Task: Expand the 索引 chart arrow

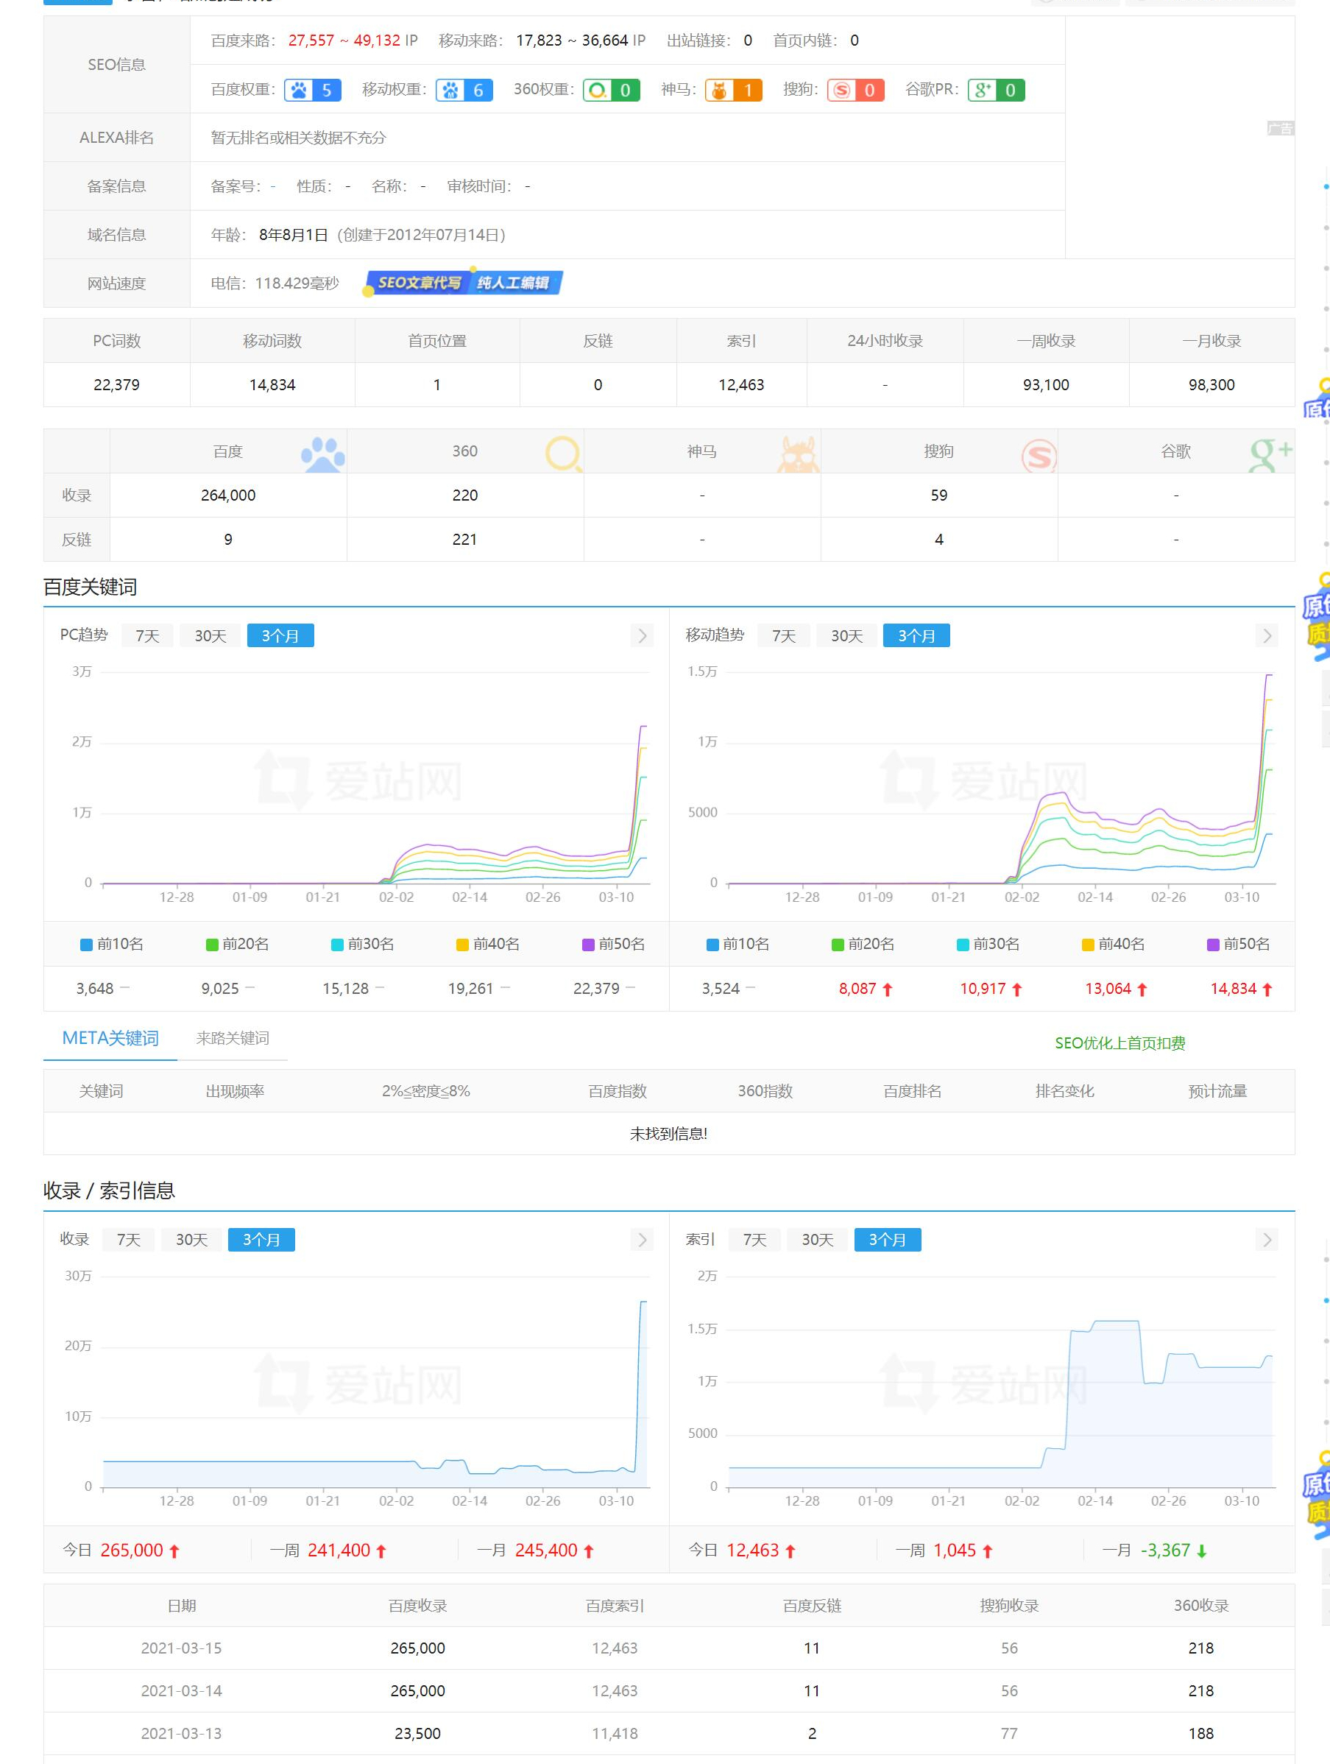Action: pyautogui.click(x=1267, y=1239)
